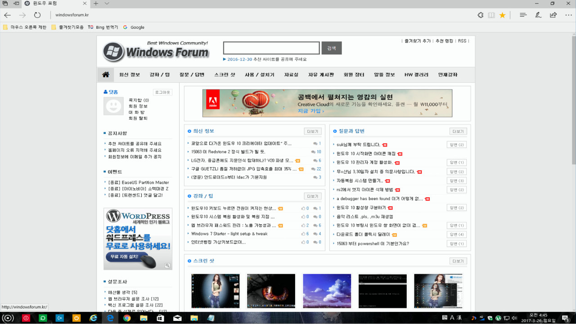The image size is (576, 324).
Task: Open the red eye screenshot thumbnail
Action: pos(271,291)
